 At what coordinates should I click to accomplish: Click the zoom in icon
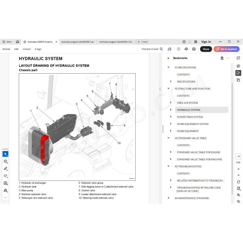tap(238, 195)
